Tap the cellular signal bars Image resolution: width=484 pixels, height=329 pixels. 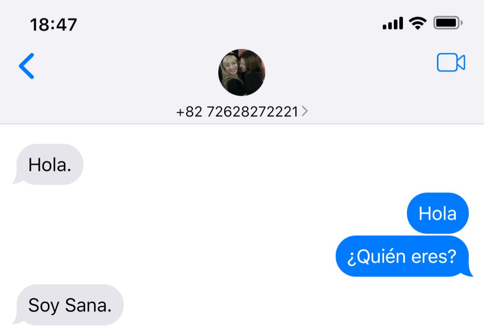click(393, 23)
